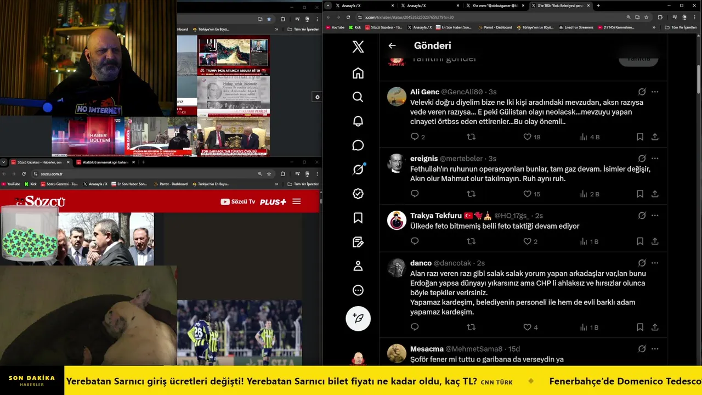Image resolution: width=702 pixels, height=395 pixels.
Task: Open tab search dropdown in X browser window
Action: tap(328, 5)
